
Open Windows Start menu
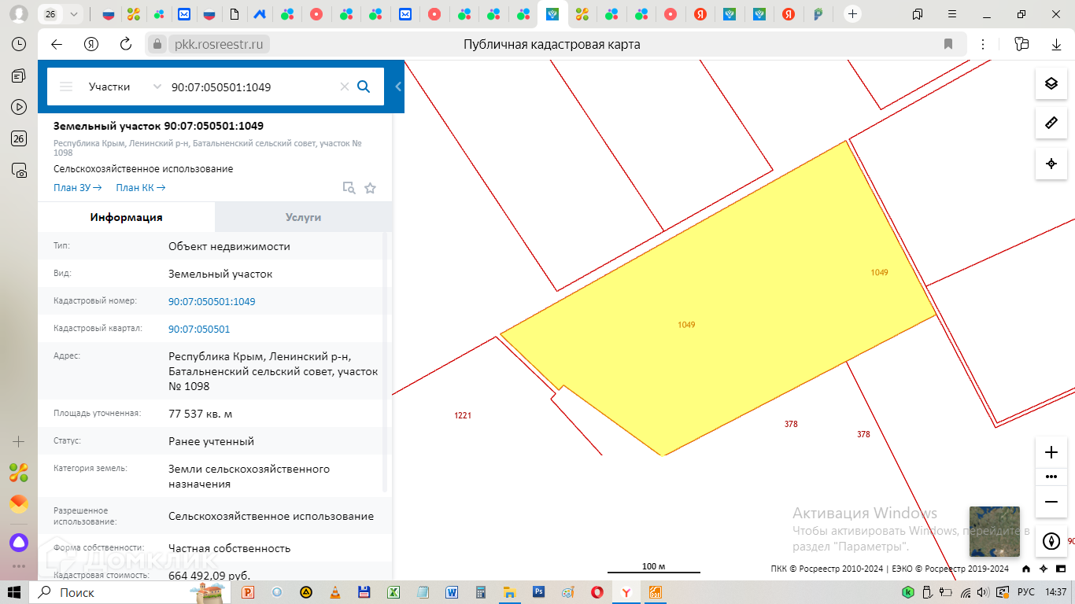pyautogui.click(x=14, y=592)
